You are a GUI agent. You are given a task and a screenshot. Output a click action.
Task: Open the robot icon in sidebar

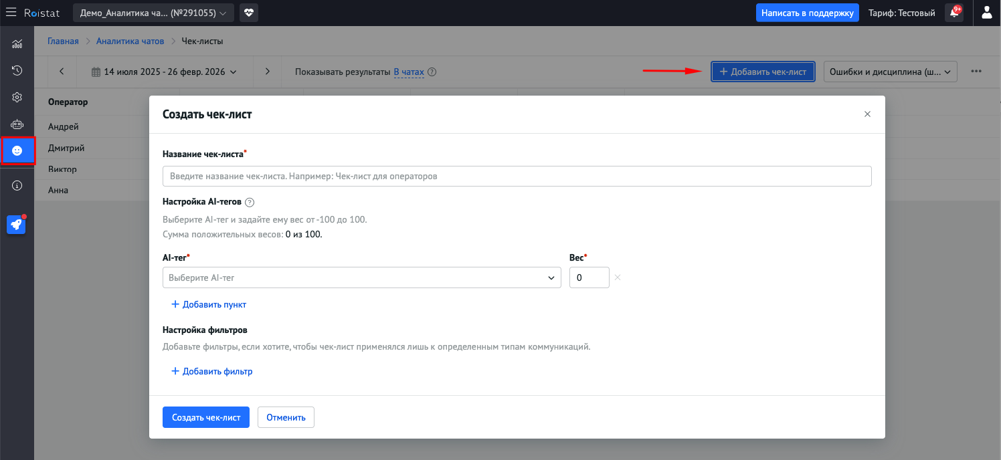(x=17, y=124)
